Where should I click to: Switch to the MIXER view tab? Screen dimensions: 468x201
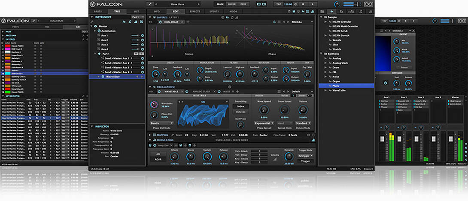pyautogui.click(x=231, y=4)
